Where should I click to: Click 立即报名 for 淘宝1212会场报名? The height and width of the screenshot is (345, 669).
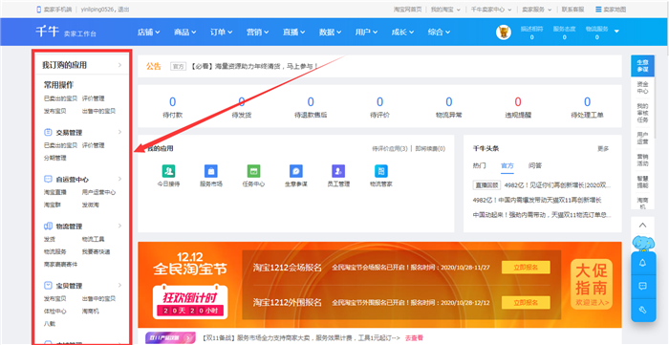(x=526, y=268)
